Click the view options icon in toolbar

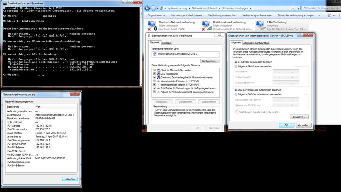pyautogui.click(x=329, y=15)
